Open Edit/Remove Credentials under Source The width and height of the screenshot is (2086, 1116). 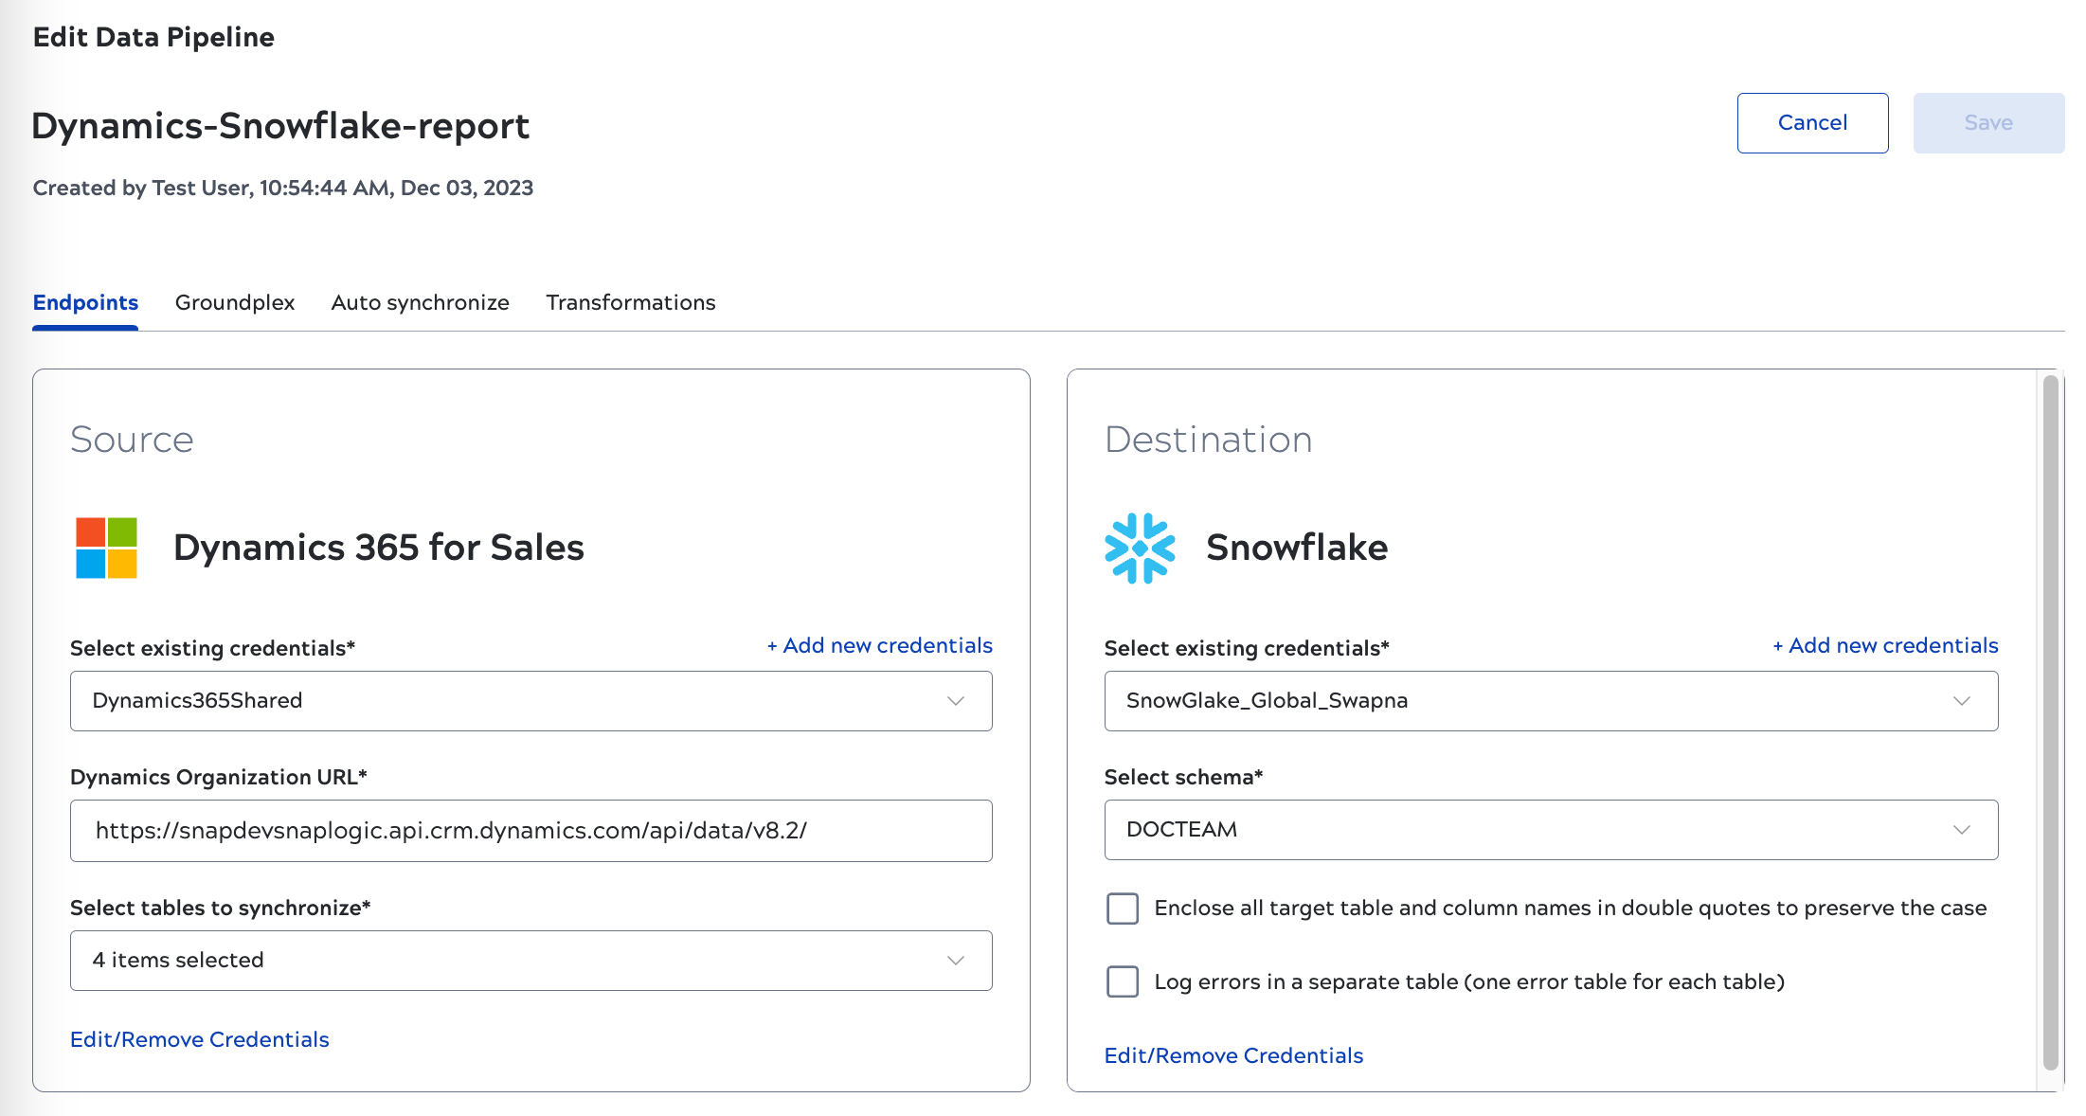click(199, 1039)
